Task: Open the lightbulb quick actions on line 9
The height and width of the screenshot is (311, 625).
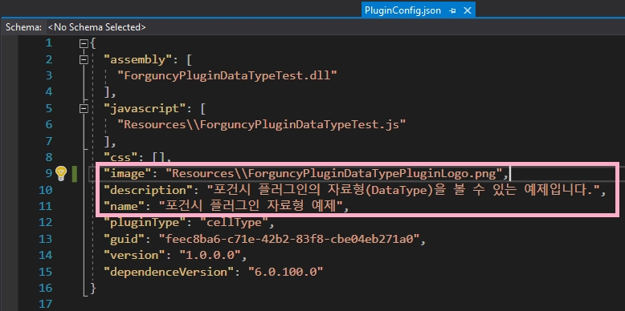Action: coord(60,172)
